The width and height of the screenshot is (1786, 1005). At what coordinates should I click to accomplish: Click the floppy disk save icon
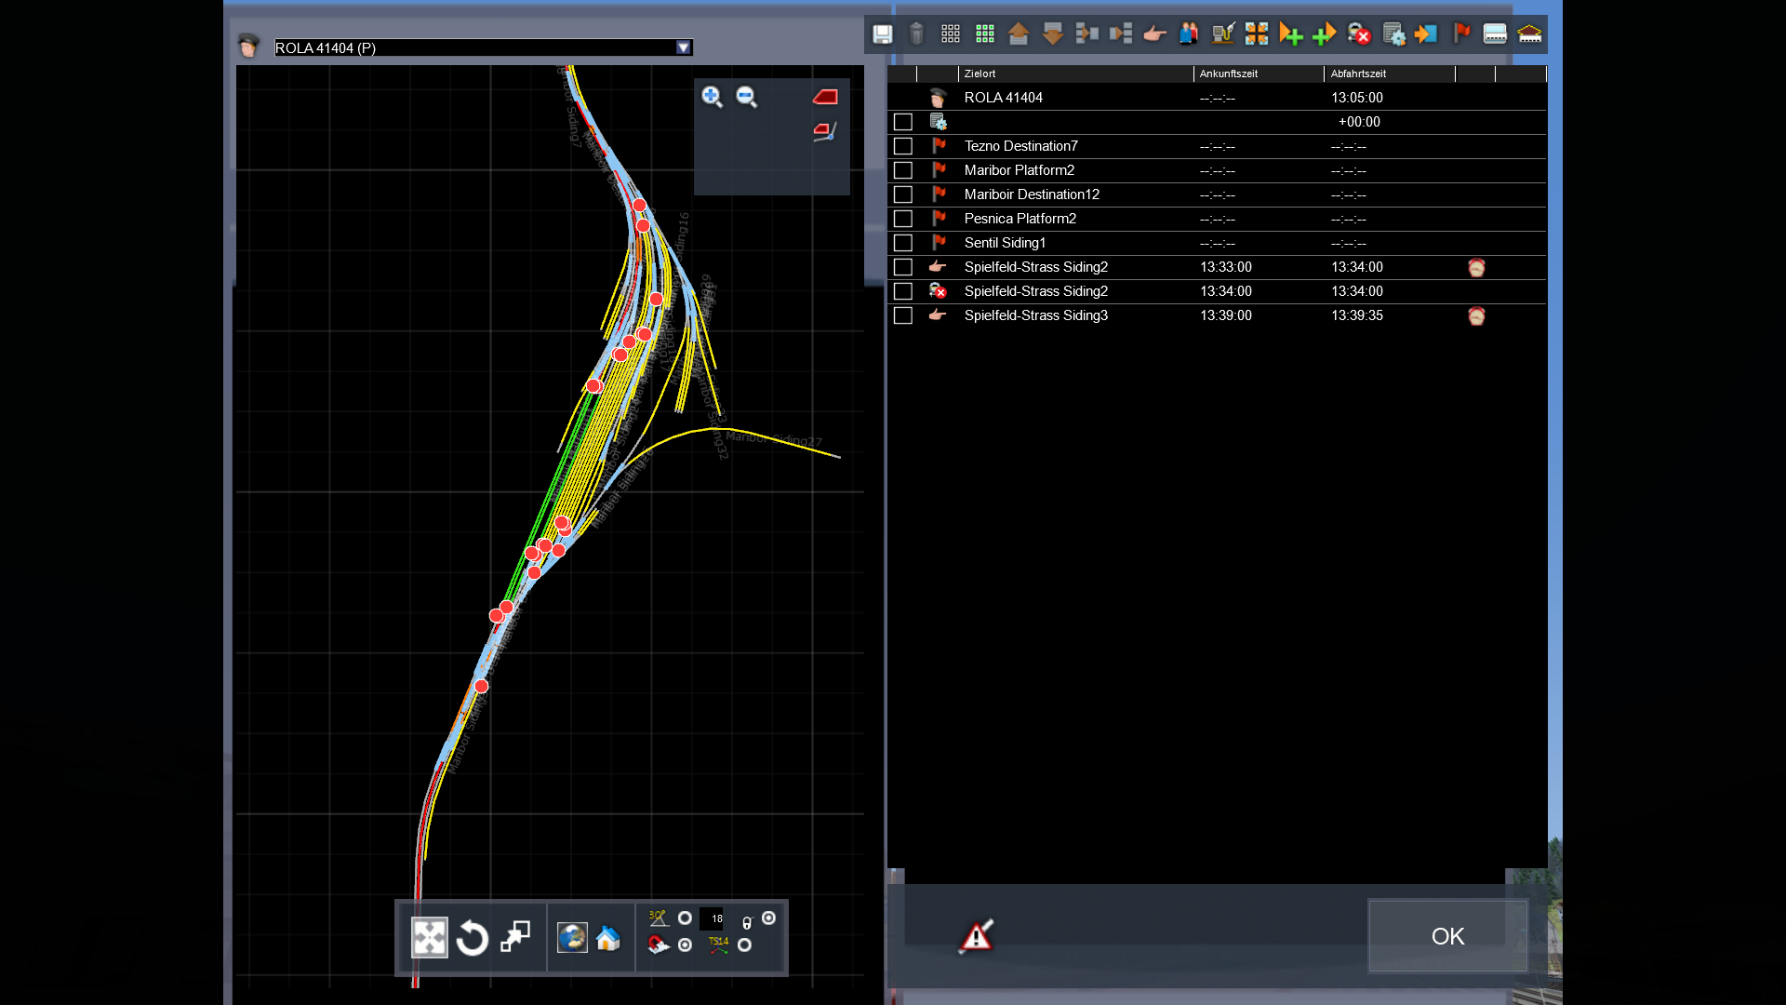(x=882, y=34)
